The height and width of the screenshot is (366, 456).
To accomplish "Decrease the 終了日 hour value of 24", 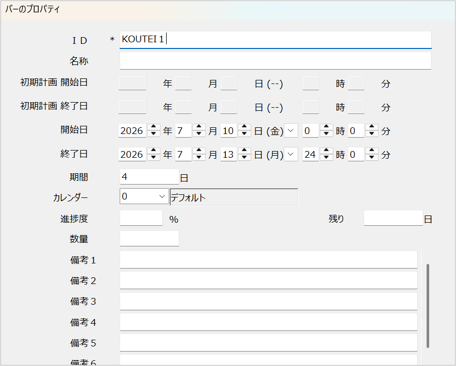I will point(327,158).
